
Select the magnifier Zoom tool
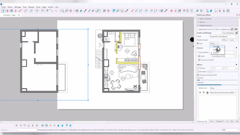click(x=98, y=11)
